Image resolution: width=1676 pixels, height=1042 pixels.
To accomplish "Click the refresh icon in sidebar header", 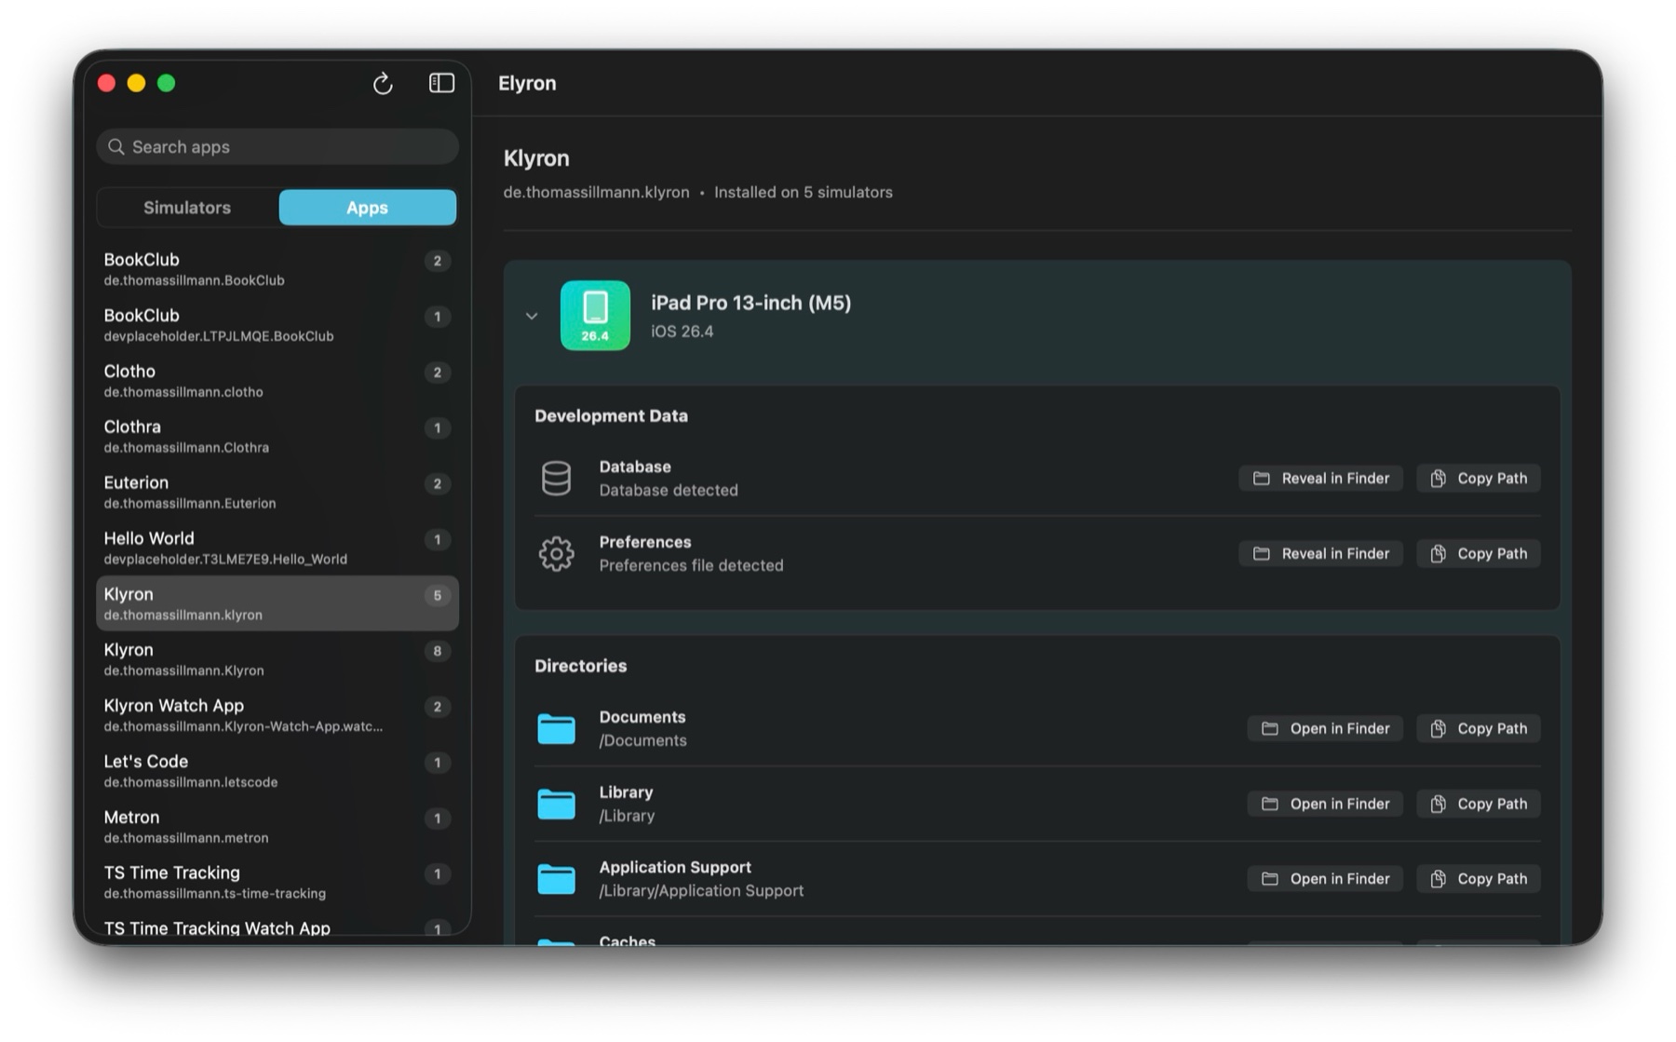I will click(x=383, y=84).
